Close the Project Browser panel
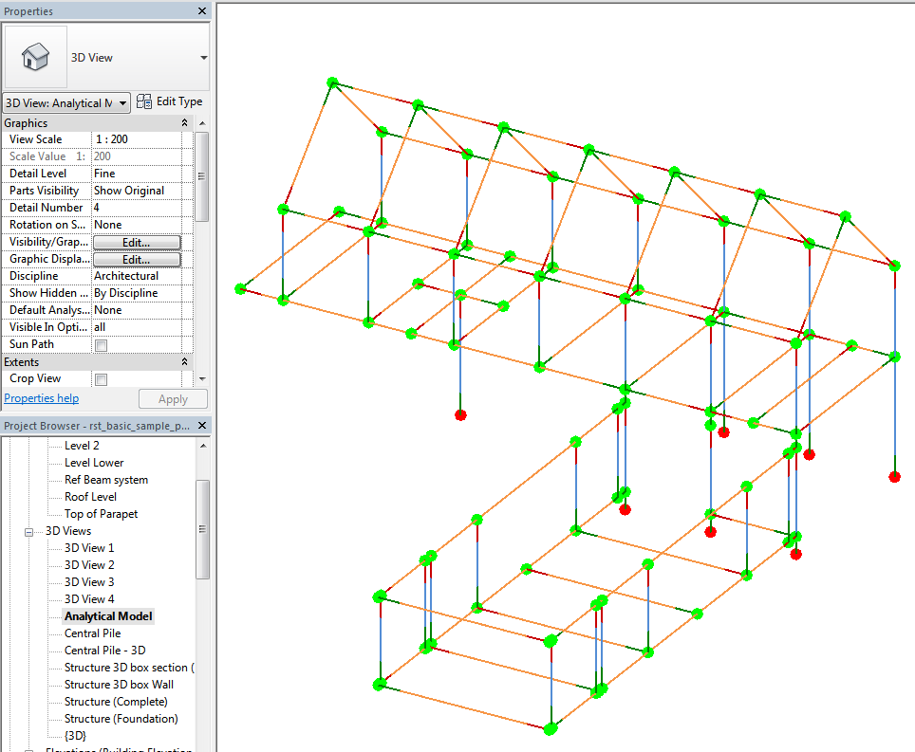Image resolution: width=915 pixels, height=752 pixels. coord(202,426)
